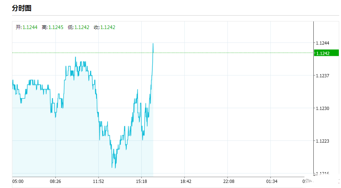
Task: Click the 1.1237 price axis label
Action: pyautogui.click(x=323, y=75)
